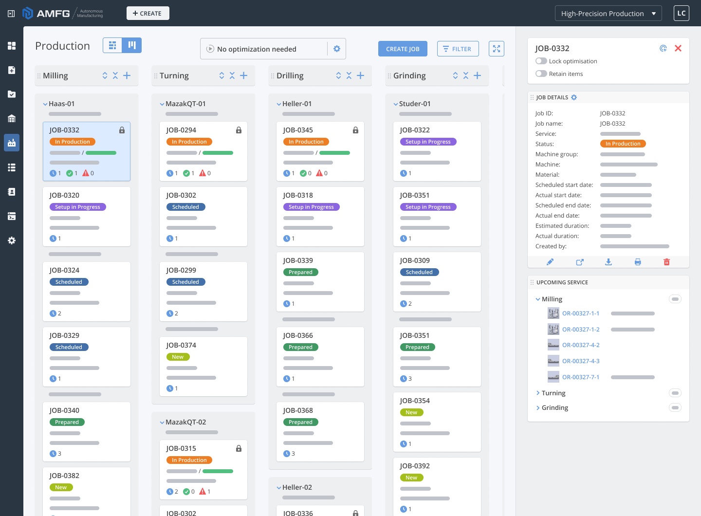Collapse the MazakQT-01 machine group
The width and height of the screenshot is (701, 516).
pos(162,104)
